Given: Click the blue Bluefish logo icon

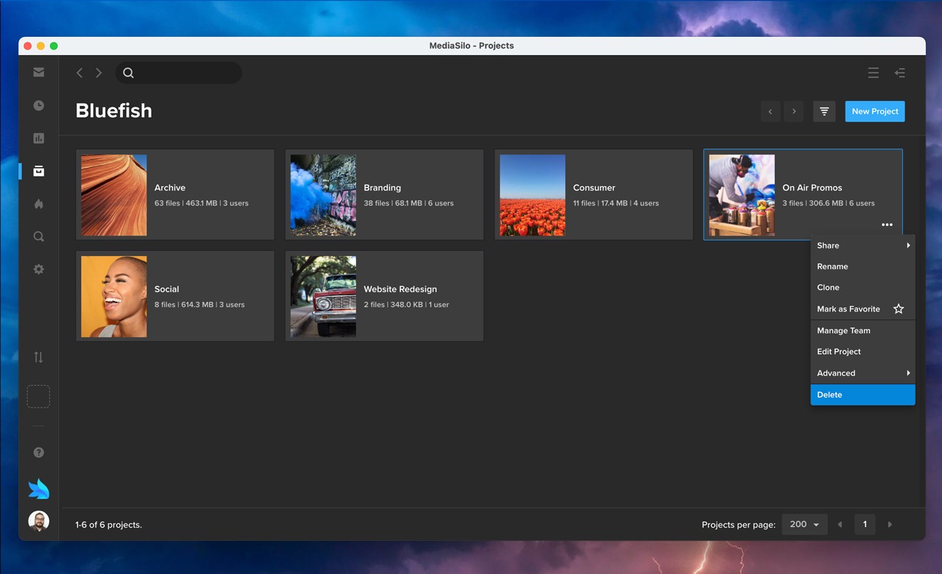Looking at the screenshot, I should click(38, 489).
